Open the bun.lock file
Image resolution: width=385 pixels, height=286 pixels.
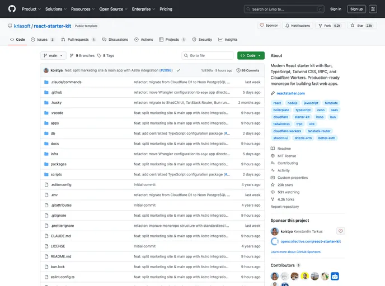[58, 266]
